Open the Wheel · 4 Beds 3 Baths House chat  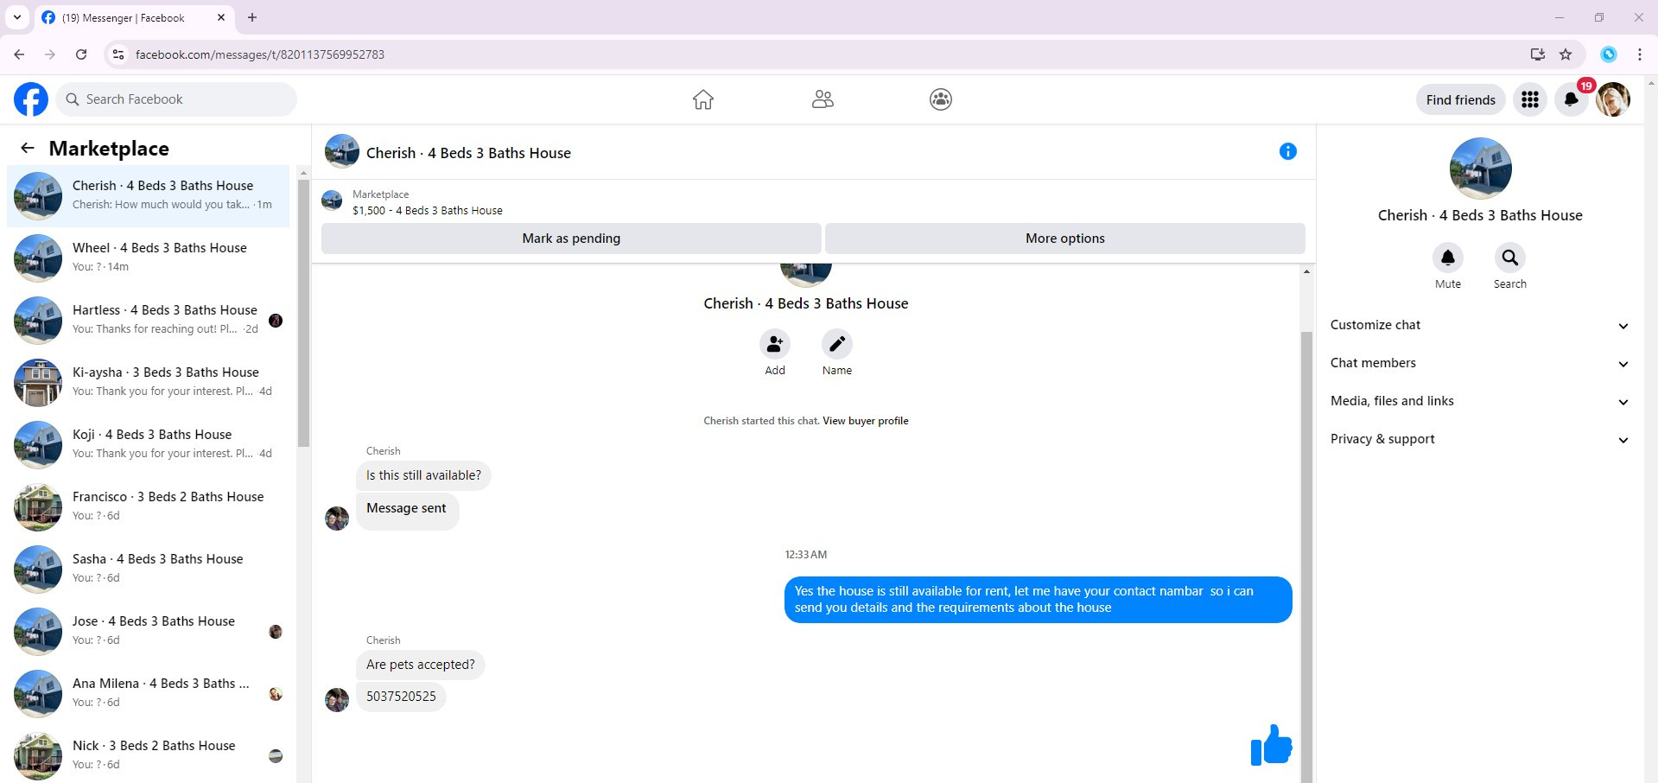(149, 258)
